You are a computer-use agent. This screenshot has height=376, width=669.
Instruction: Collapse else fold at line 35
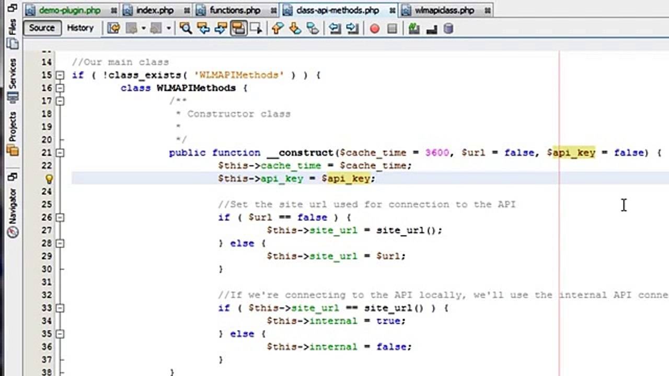(60, 334)
